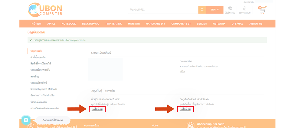Click the logout padlock icon
The width and height of the screenshot is (295, 128).
(245, 9)
